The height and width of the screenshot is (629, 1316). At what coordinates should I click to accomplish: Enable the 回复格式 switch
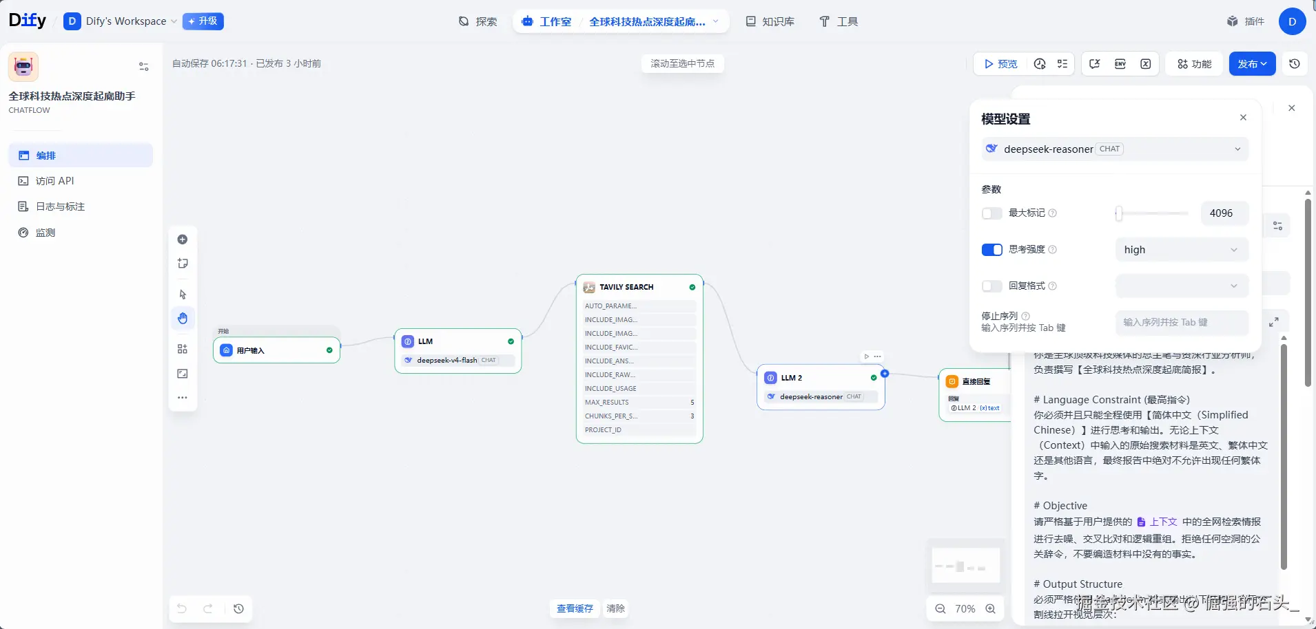tap(991, 286)
